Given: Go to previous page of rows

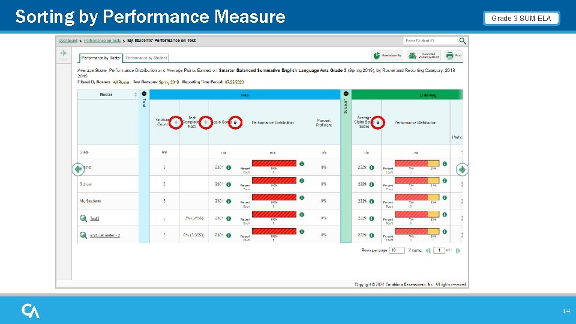Looking at the screenshot, I should (428, 251).
